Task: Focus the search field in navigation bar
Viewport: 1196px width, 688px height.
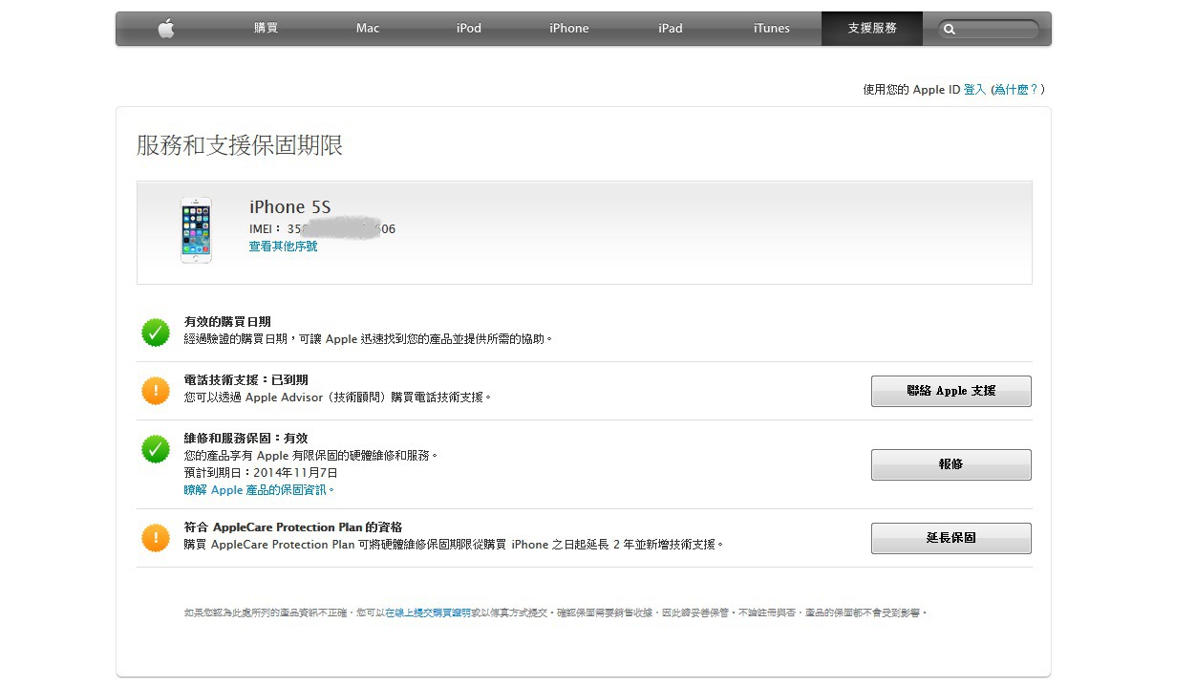Action: point(988,30)
